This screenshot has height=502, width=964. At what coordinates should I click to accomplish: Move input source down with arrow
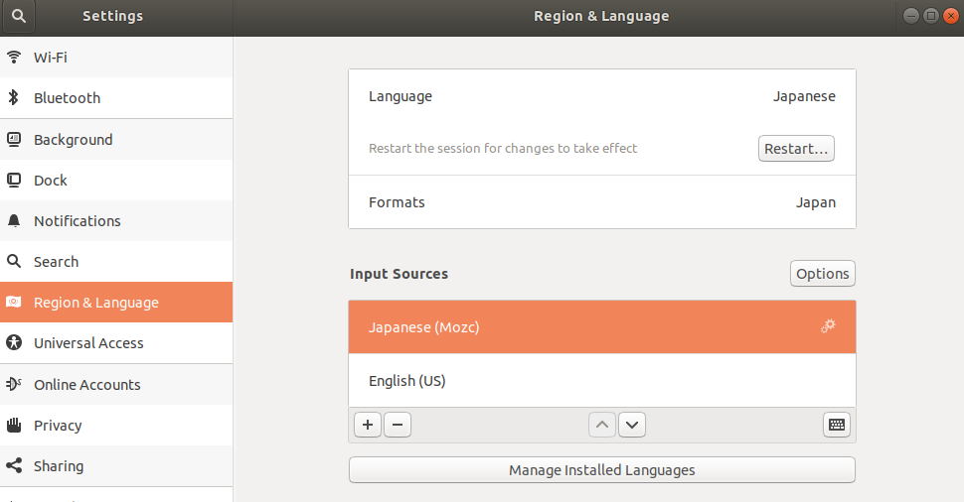click(632, 425)
